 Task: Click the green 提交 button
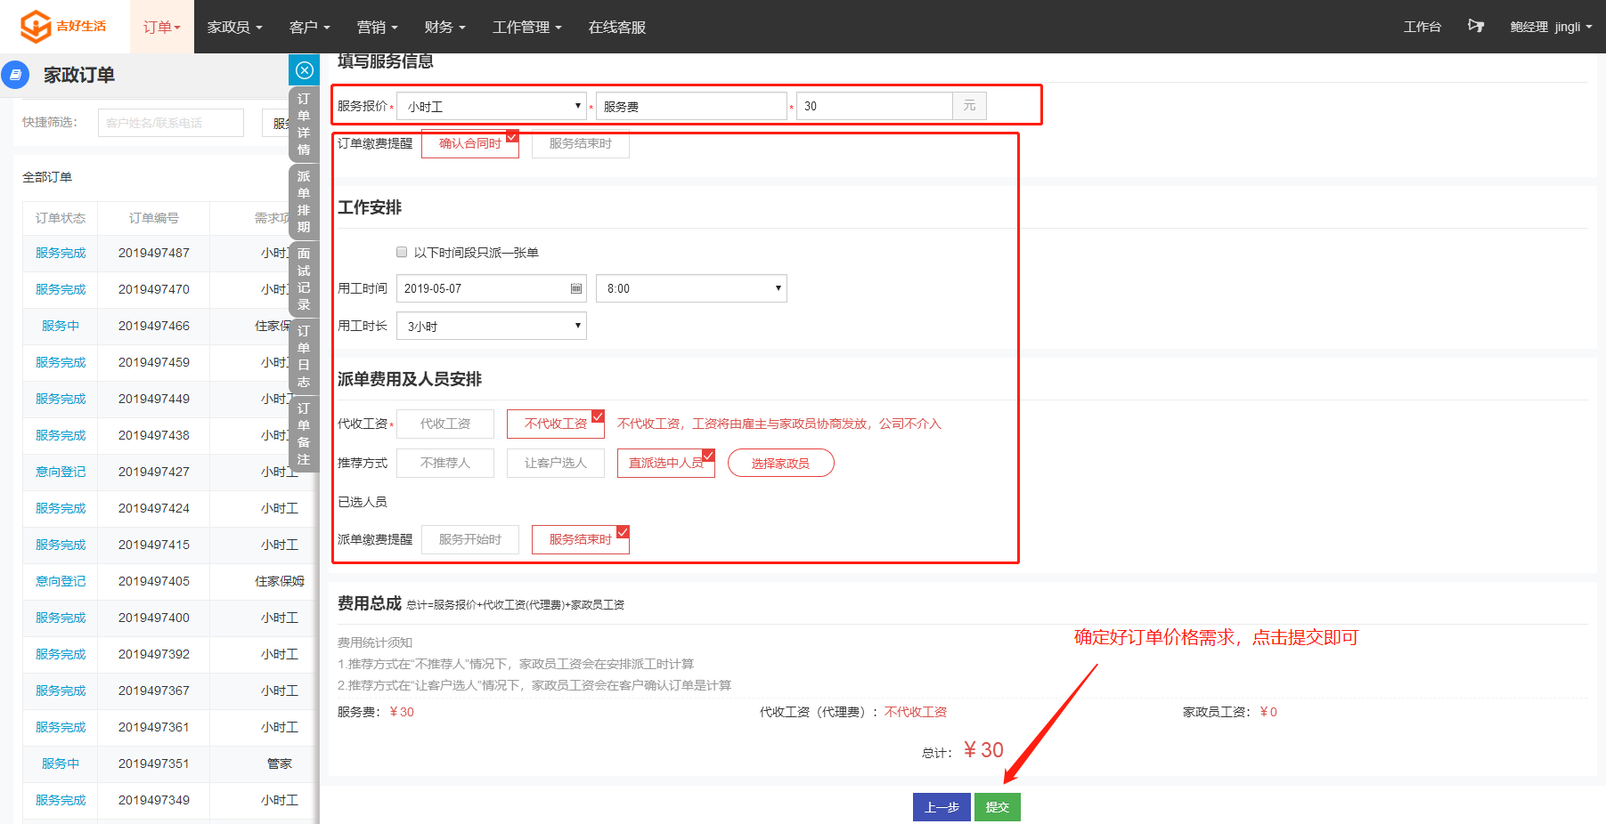[x=998, y=807]
